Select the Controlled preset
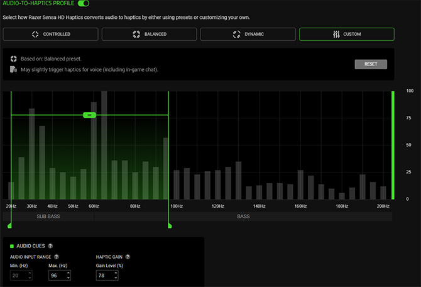This screenshot has height=287, width=421. 50,34
